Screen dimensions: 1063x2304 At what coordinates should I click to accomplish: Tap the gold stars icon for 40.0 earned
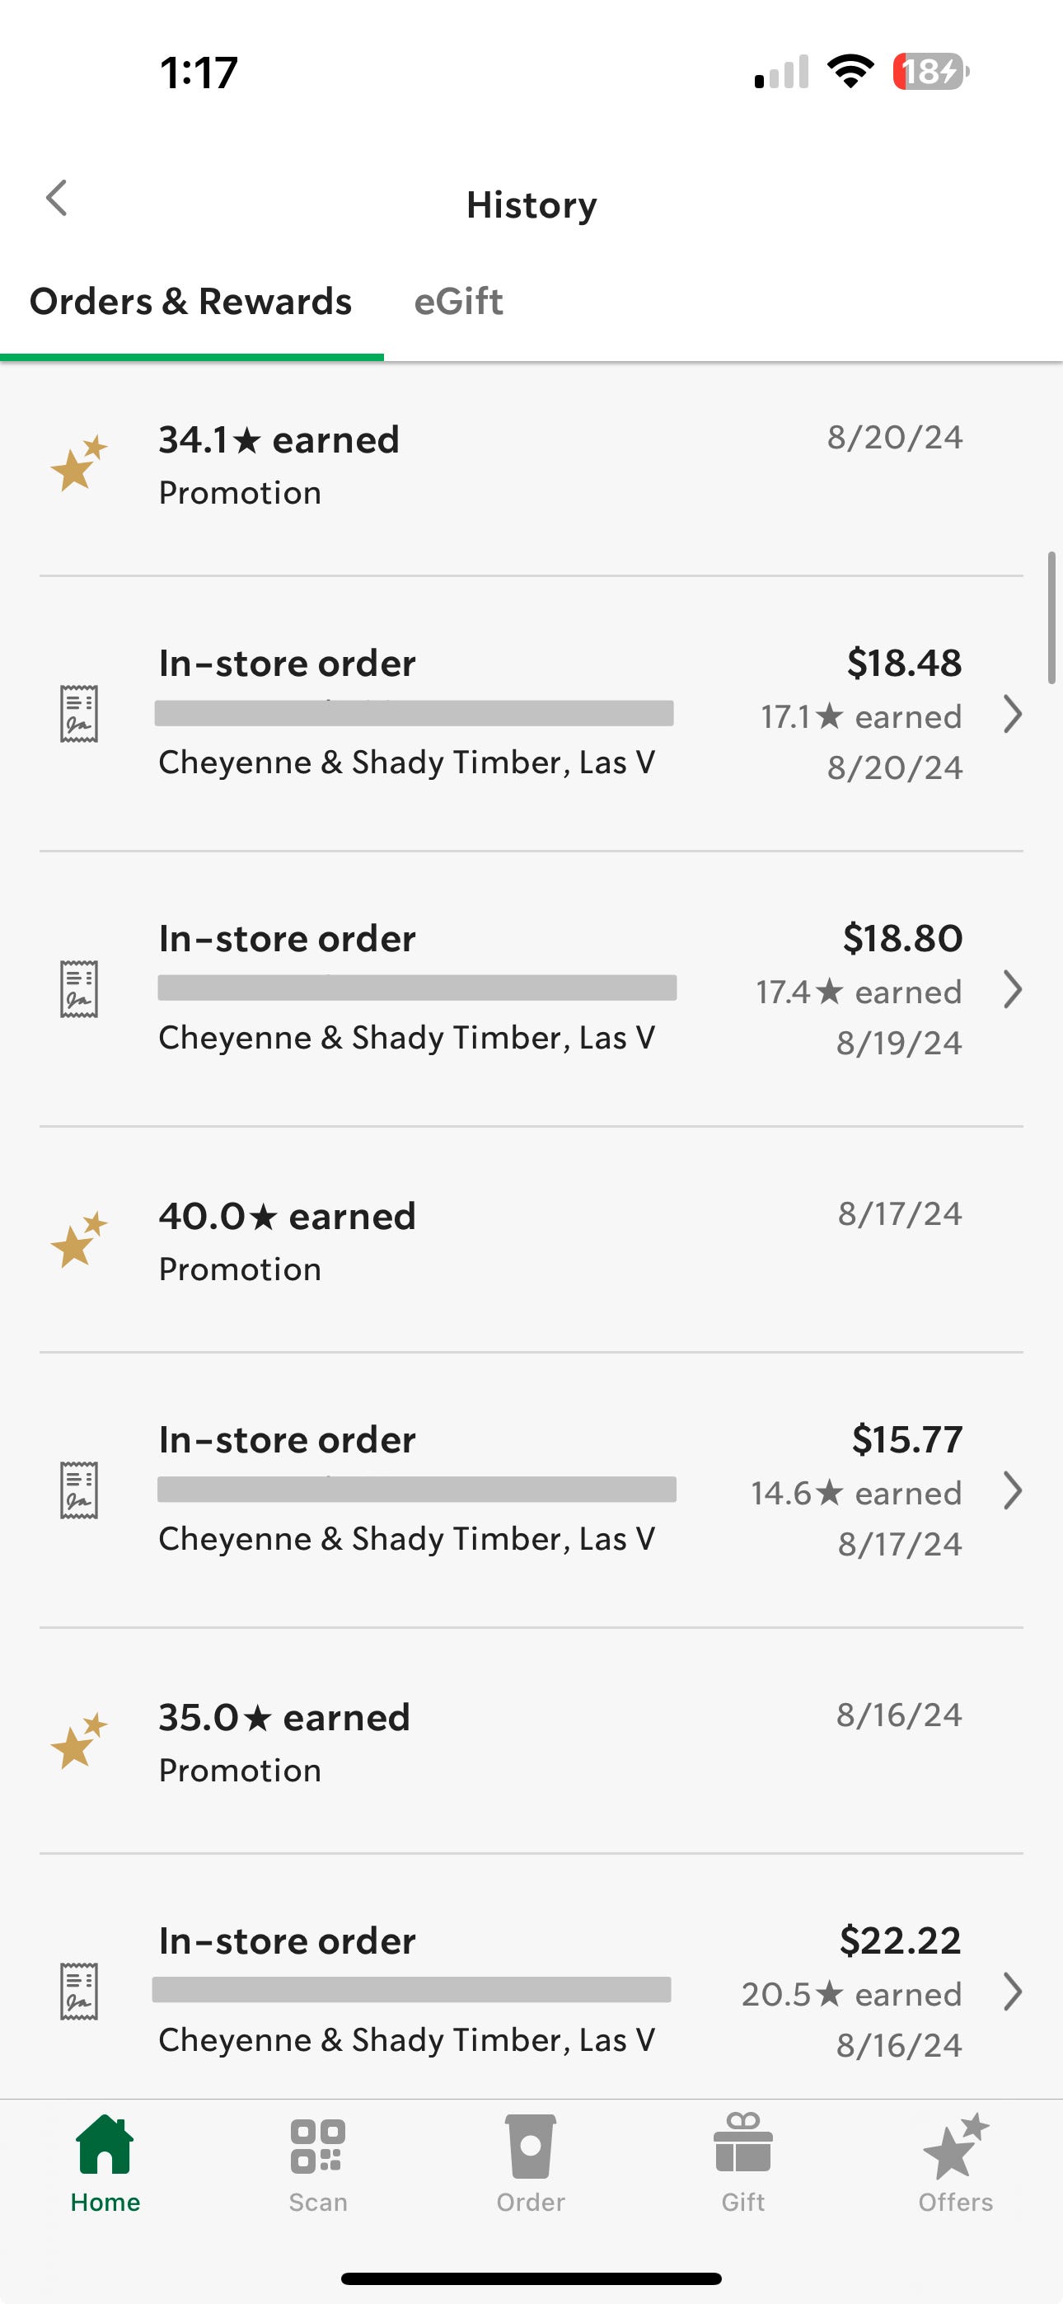(78, 1240)
